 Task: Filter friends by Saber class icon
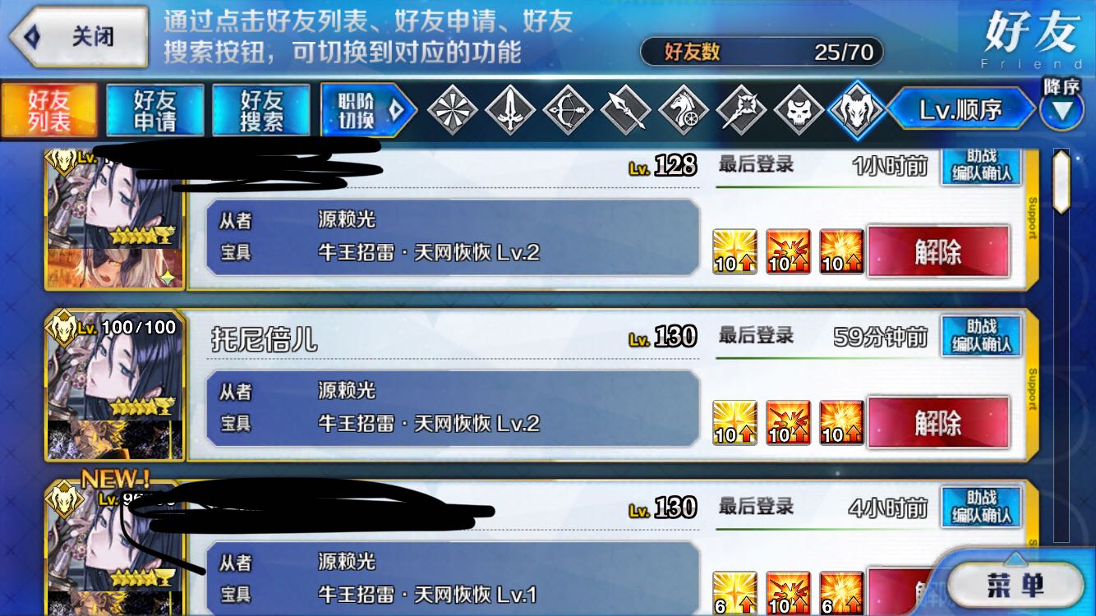click(510, 109)
